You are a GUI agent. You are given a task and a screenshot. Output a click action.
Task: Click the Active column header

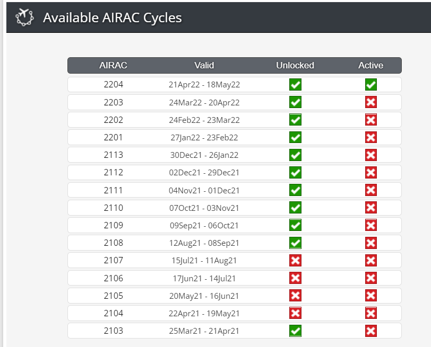370,65
